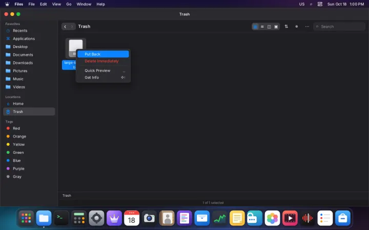Viewport: 369px width, 230px height.
Task: Open Files app in dock
Action: (x=44, y=218)
